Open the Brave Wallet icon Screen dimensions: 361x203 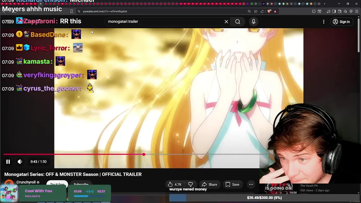coord(340,11)
